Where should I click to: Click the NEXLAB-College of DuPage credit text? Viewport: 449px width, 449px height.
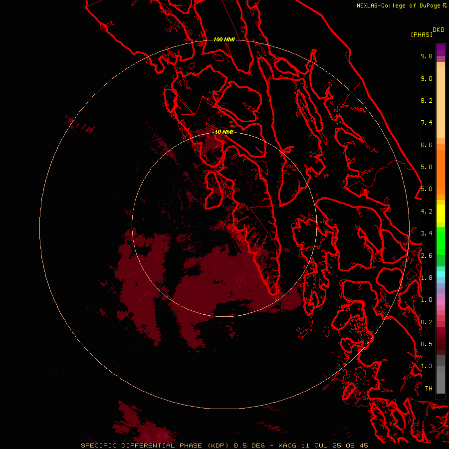[x=399, y=5]
